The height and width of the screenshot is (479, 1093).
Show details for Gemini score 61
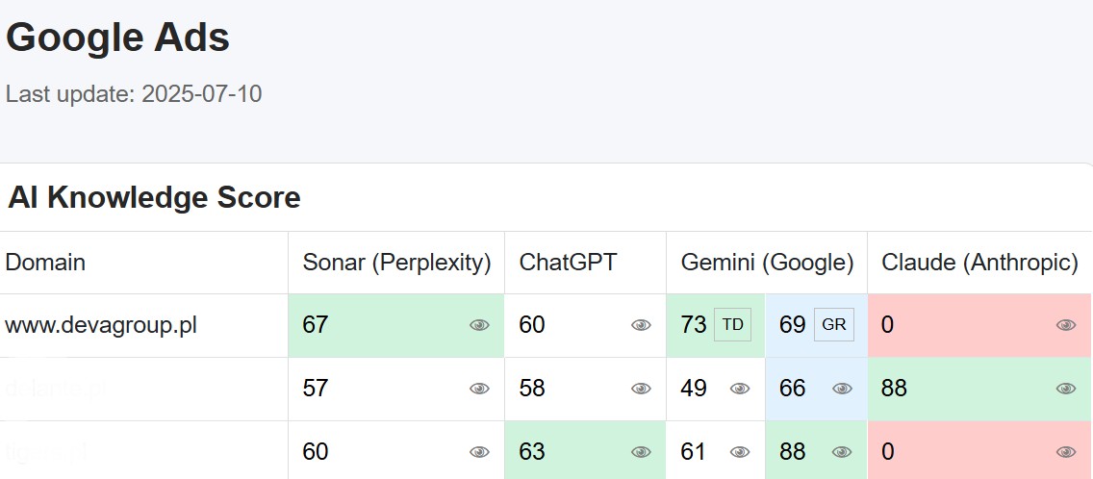click(x=740, y=452)
